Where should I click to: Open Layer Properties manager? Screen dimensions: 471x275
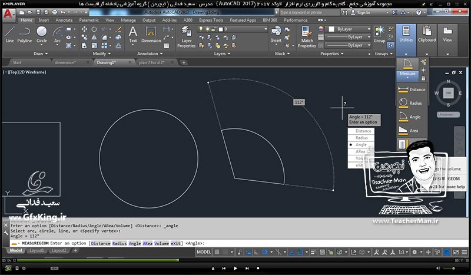click(186, 37)
